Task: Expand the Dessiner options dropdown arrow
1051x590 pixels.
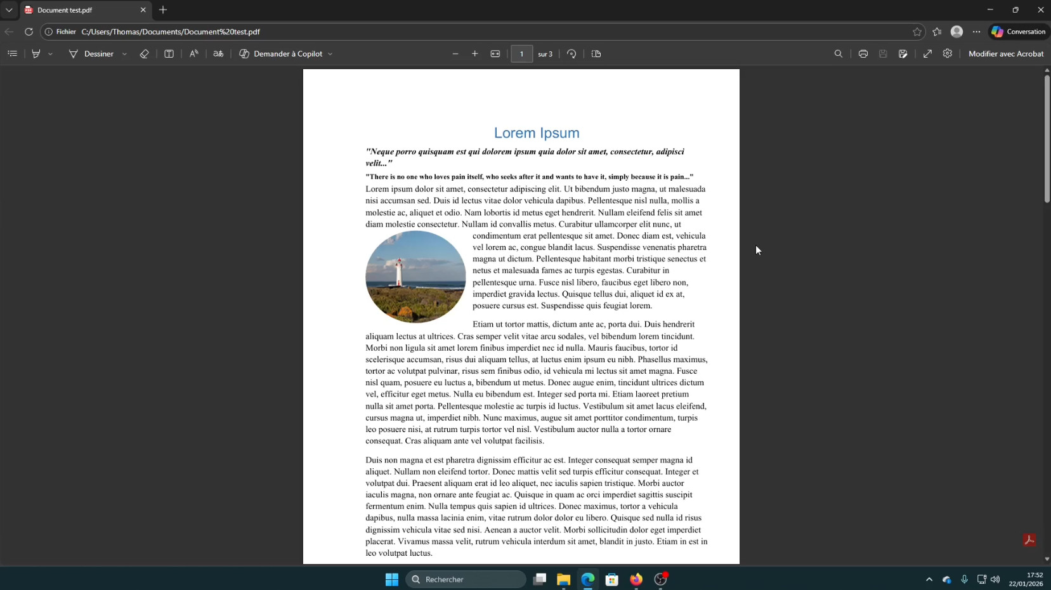Action: click(124, 54)
